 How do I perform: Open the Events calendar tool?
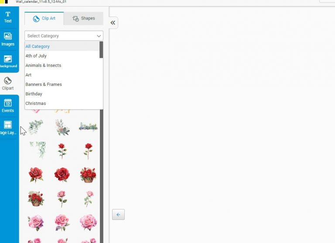8,106
